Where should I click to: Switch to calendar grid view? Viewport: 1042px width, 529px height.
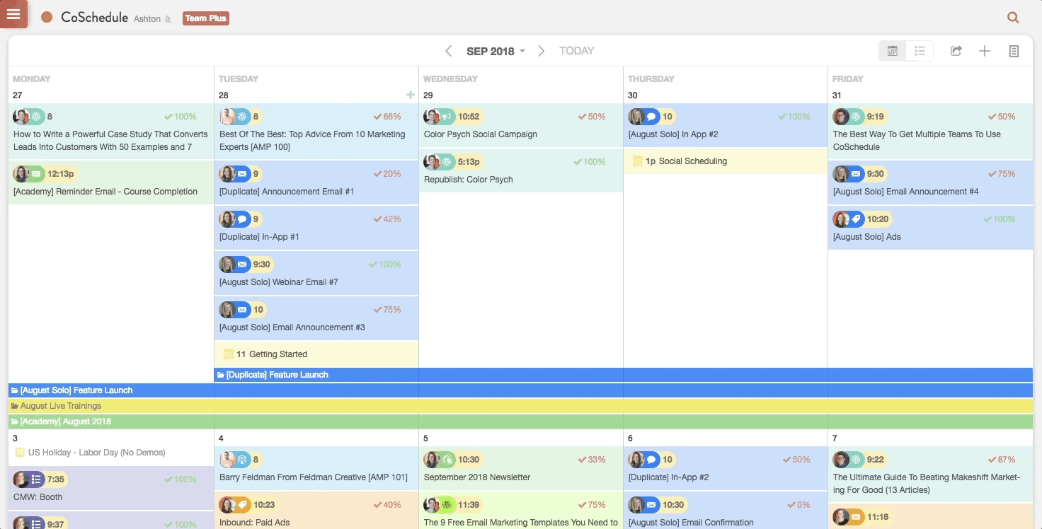pyautogui.click(x=893, y=51)
